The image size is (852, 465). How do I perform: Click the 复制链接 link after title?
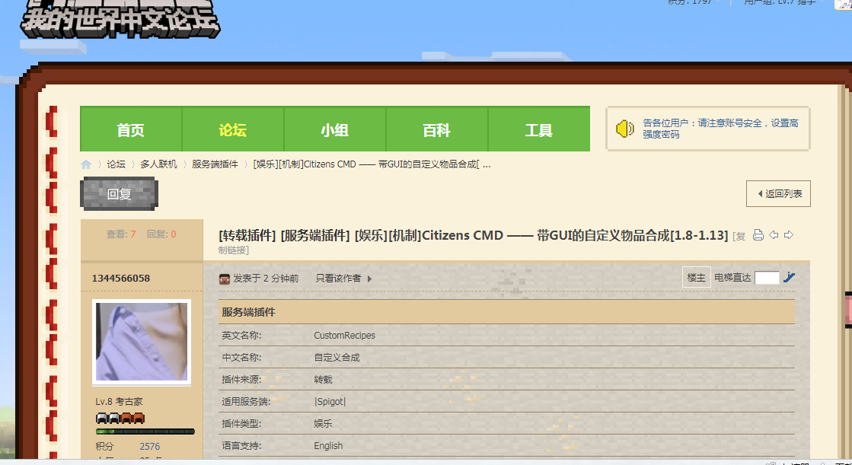(739, 236)
